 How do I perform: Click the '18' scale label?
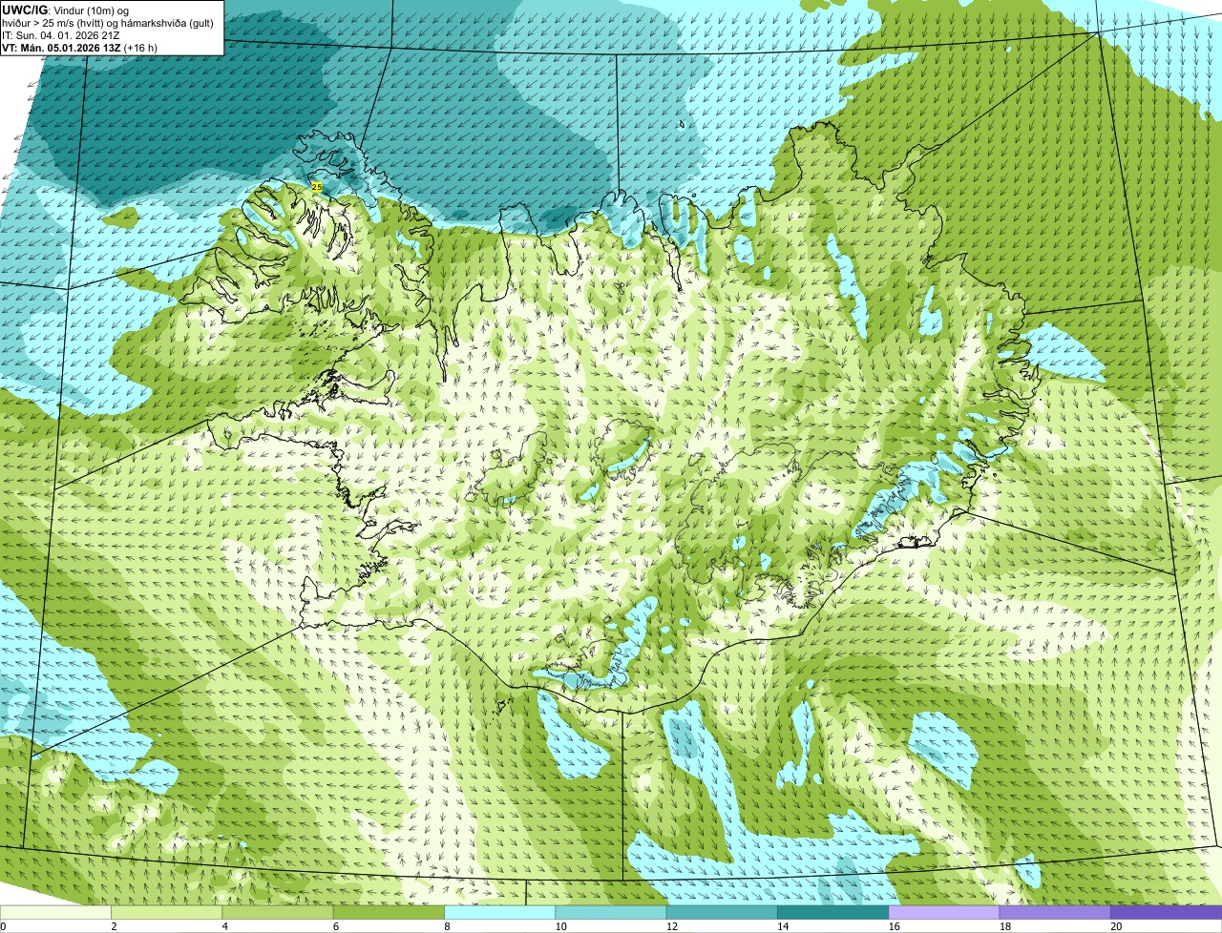[x=1004, y=926]
